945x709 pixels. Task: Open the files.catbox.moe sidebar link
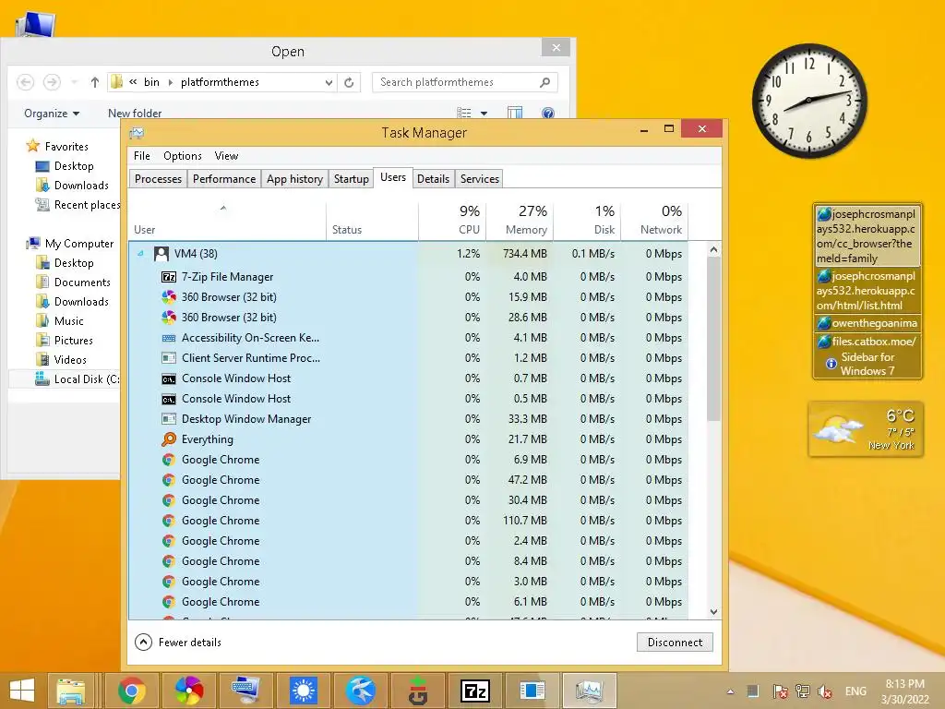tap(867, 342)
